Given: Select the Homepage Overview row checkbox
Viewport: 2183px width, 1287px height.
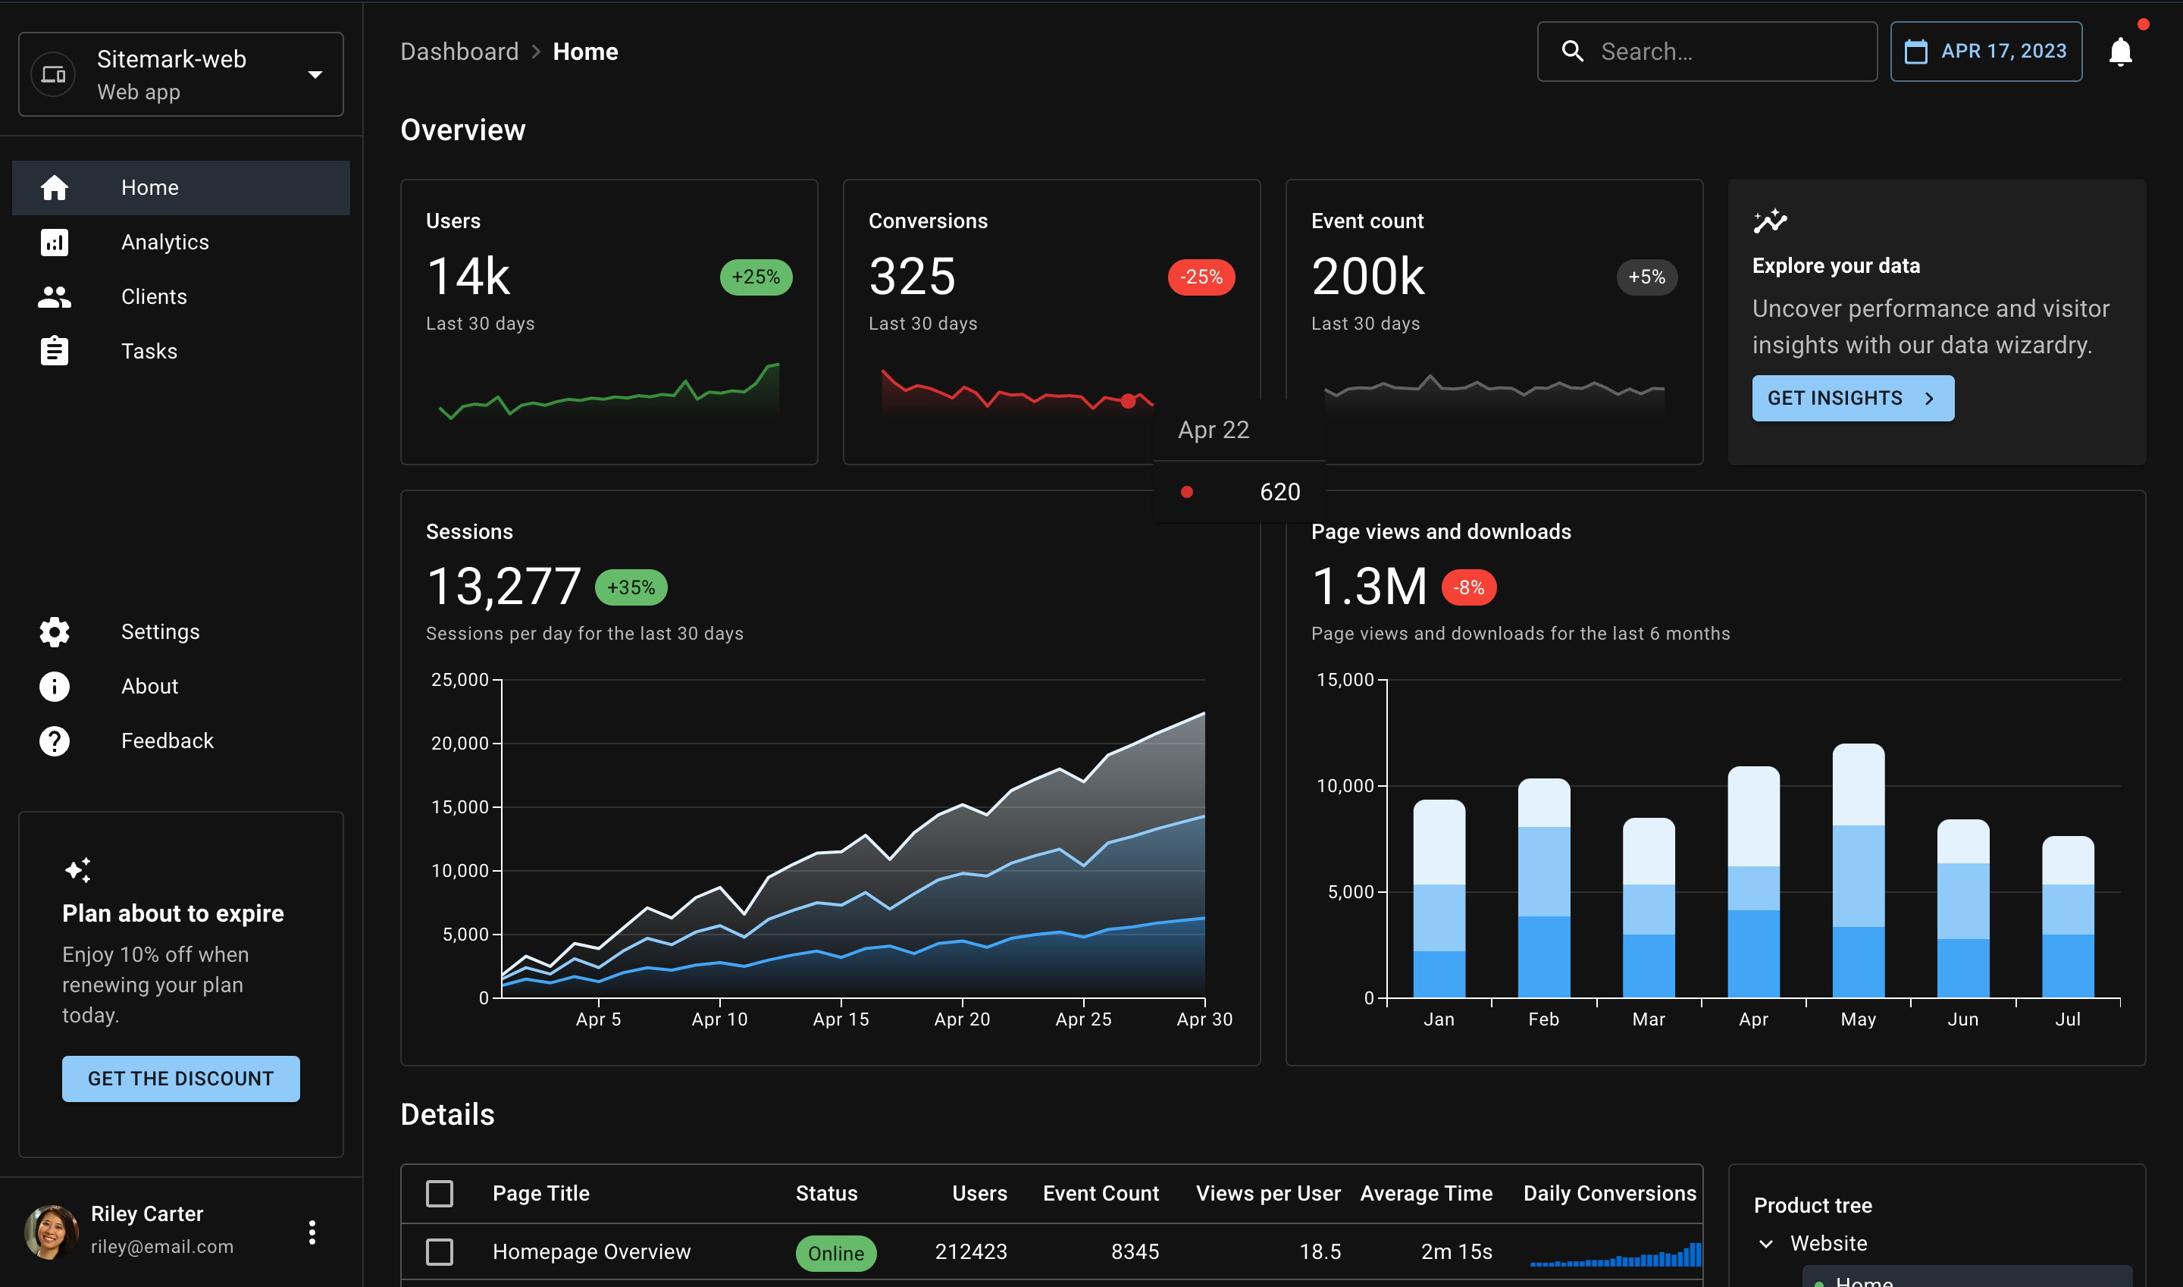Looking at the screenshot, I should point(440,1251).
